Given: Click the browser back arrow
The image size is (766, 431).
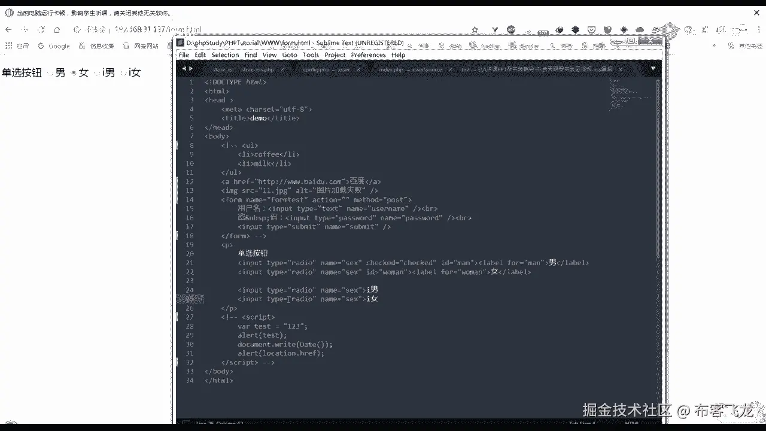Looking at the screenshot, I should (8, 29).
